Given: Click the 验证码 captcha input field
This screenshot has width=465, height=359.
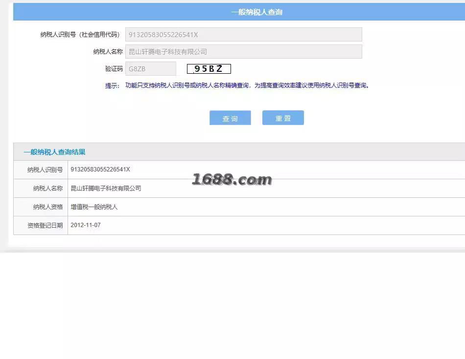Looking at the screenshot, I should pyautogui.click(x=151, y=69).
